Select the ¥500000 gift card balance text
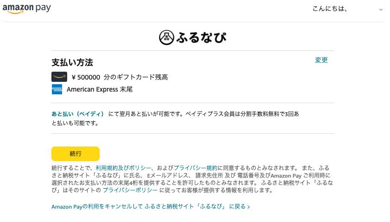 tap(120, 77)
